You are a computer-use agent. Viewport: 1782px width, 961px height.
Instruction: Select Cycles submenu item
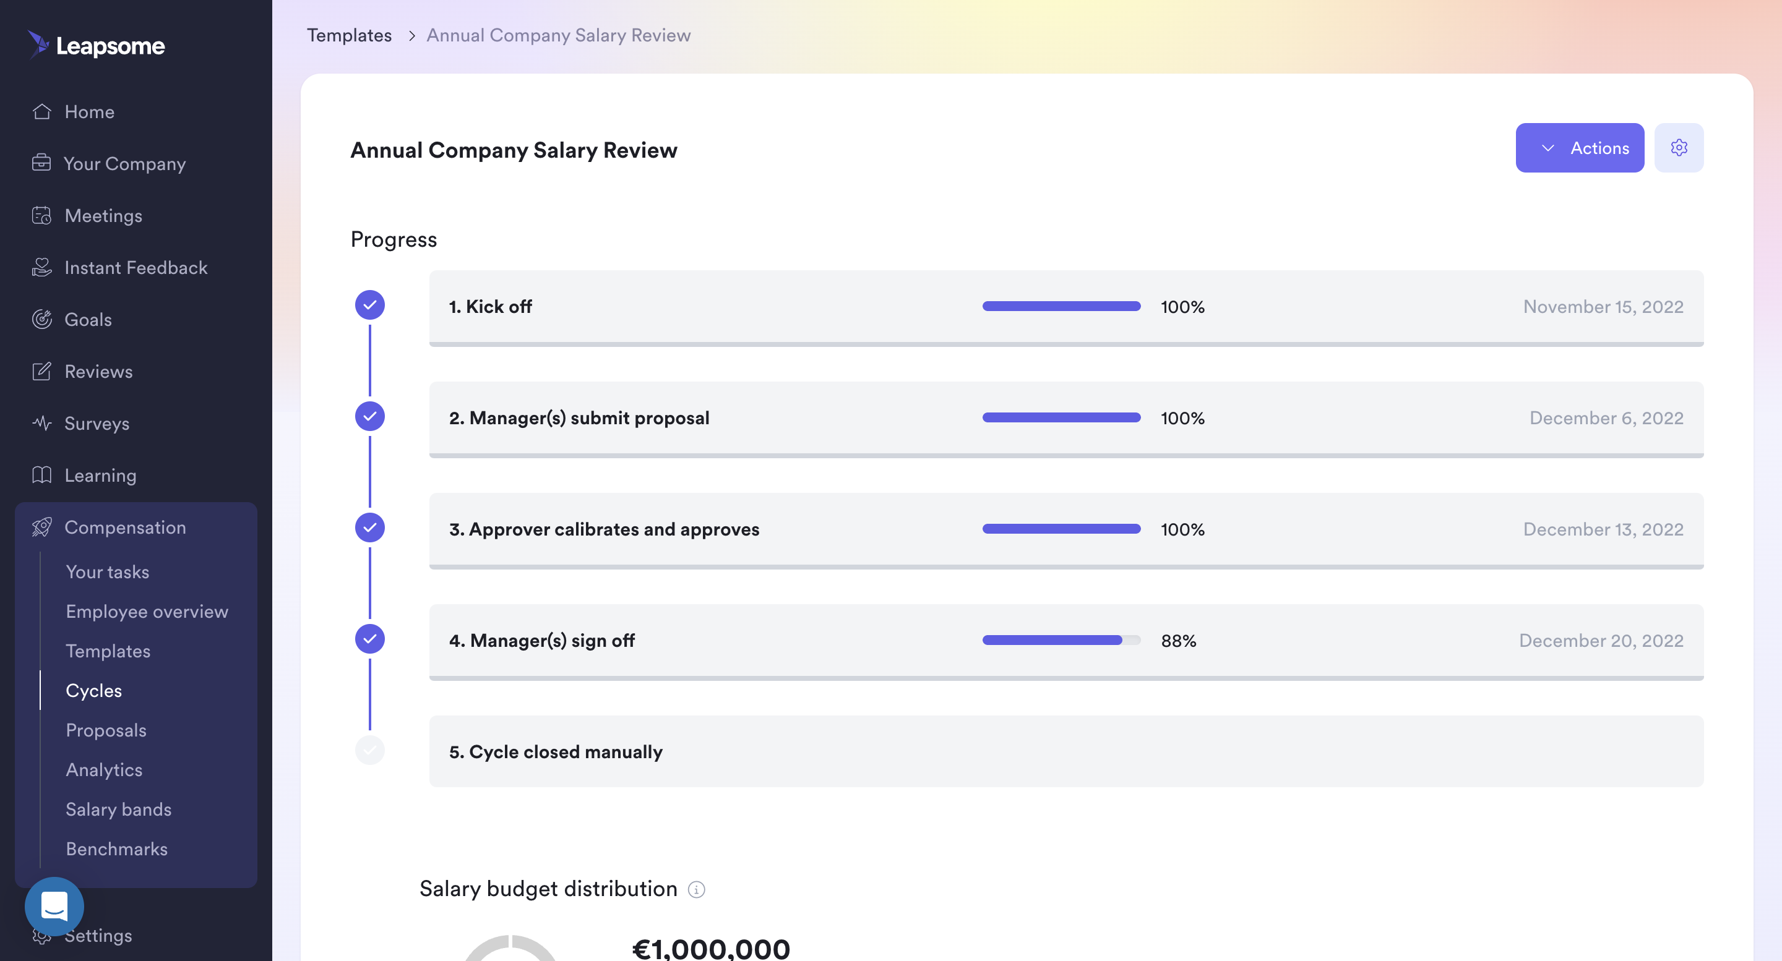tap(93, 690)
